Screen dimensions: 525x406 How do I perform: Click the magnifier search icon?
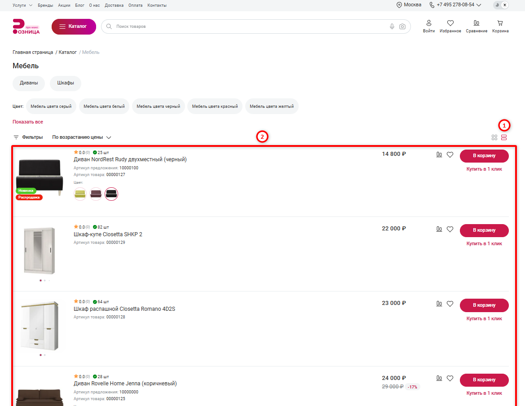tap(109, 26)
